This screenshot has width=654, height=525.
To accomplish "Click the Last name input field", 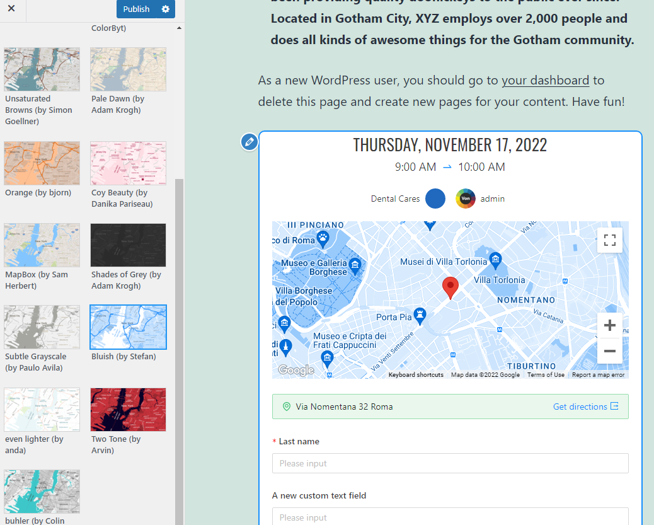I will pyautogui.click(x=450, y=463).
